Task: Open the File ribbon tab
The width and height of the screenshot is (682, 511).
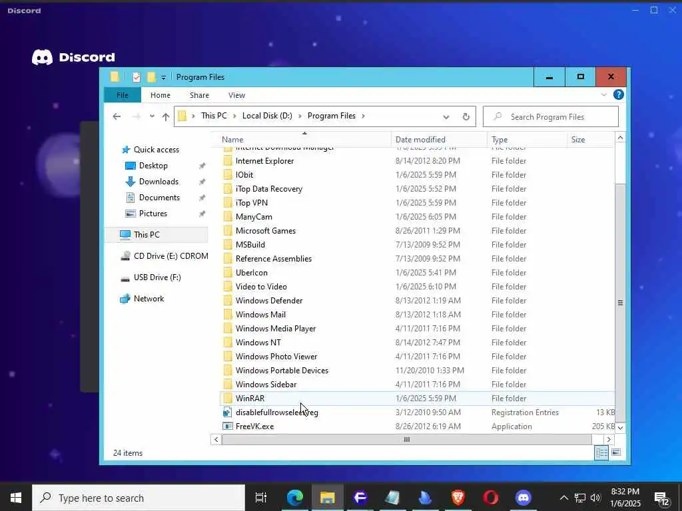Action: coord(123,95)
